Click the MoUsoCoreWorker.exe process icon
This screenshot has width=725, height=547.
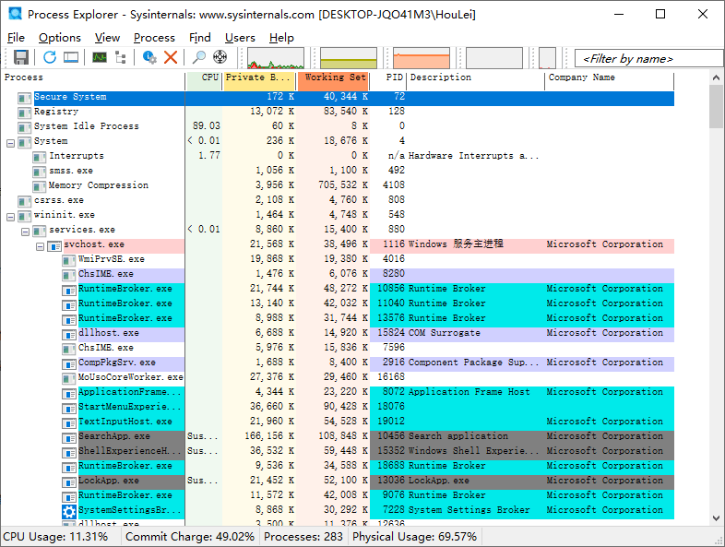pos(69,378)
